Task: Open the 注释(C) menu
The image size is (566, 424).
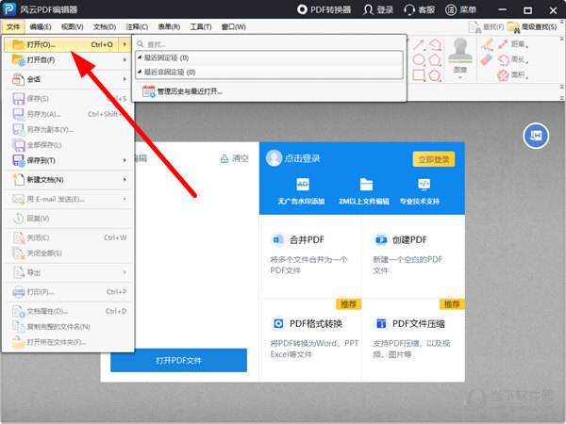Action: click(137, 27)
